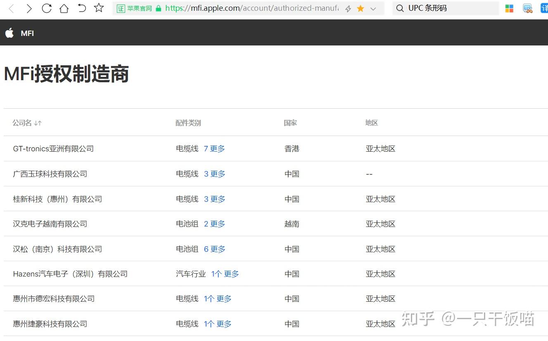The width and height of the screenshot is (548, 341).
Task: Open the browser home page
Action: pos(64,7)
